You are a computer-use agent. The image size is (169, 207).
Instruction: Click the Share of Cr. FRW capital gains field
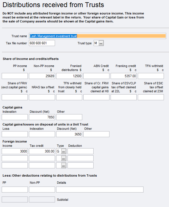tap(96, 97)
